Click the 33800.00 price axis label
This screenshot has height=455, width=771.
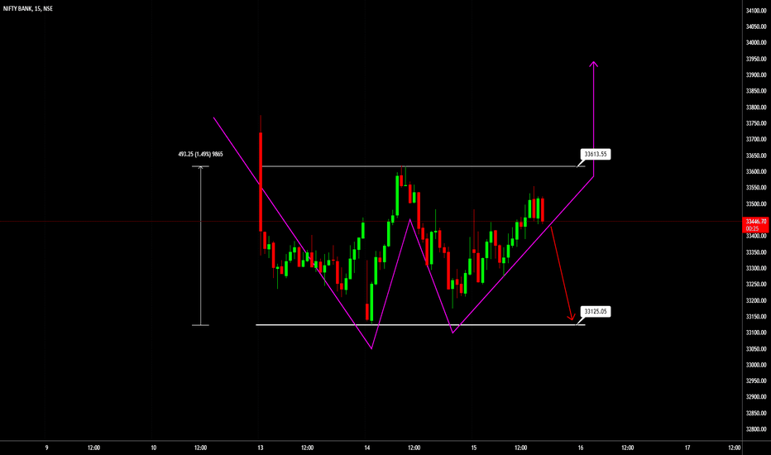[756, 108]
